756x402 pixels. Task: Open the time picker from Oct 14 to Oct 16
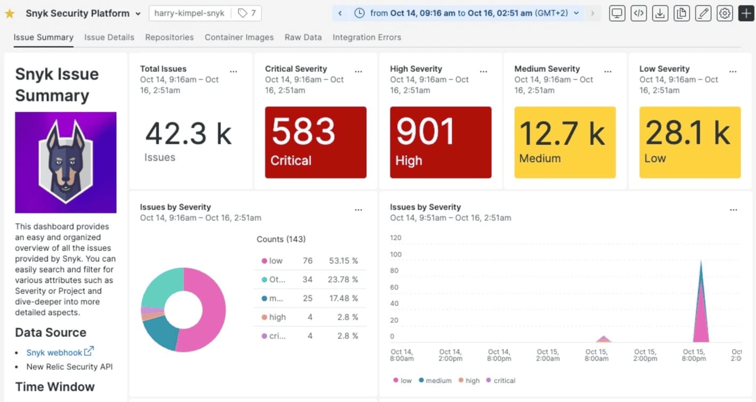click(467, 13)
